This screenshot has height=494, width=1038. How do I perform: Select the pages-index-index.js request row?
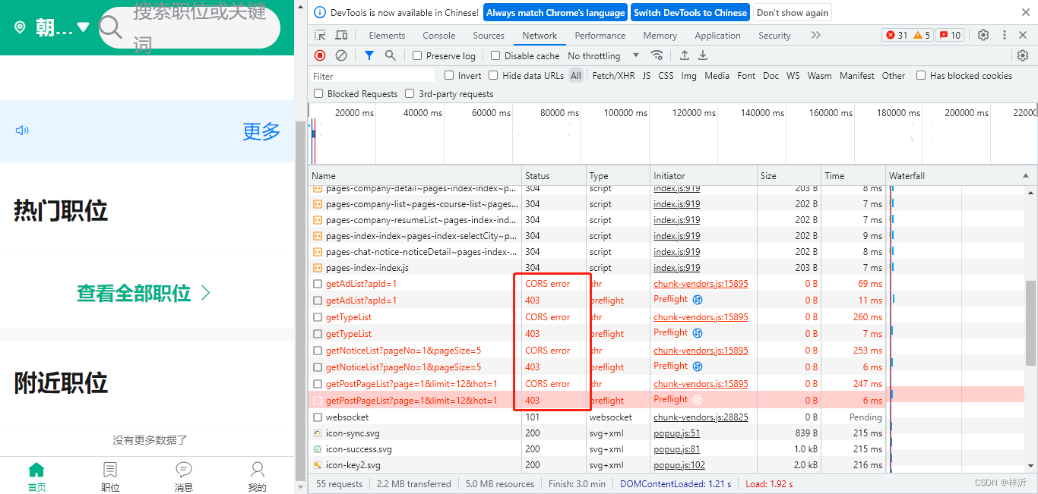pos(597,267)
